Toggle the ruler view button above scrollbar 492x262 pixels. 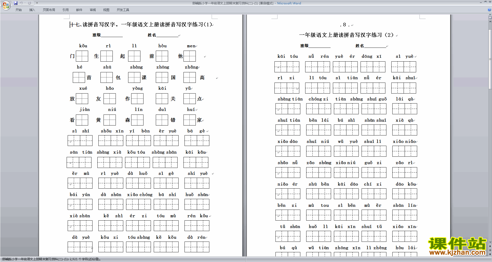point(490,17)
